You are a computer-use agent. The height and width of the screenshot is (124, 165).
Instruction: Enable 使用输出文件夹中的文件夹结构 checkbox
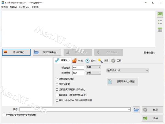click(4, 115)
